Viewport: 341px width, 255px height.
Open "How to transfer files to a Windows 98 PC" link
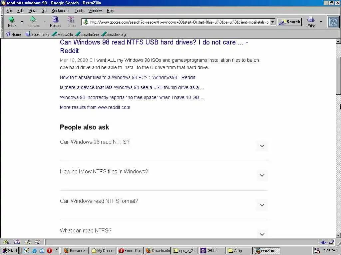click(x=128, y=77)
